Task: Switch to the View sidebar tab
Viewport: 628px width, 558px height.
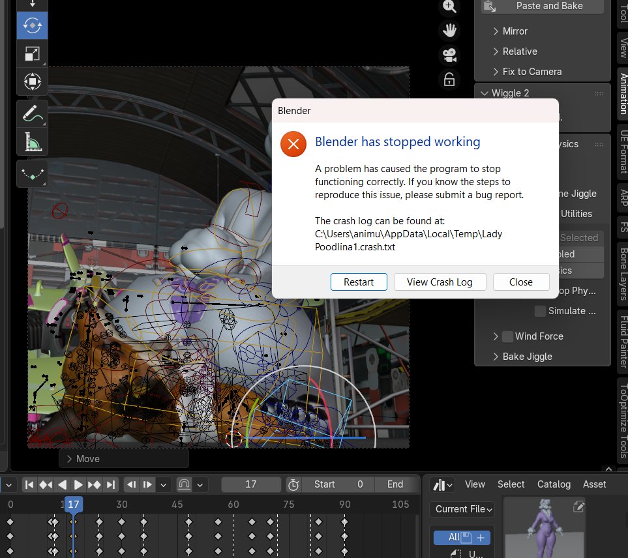Action: tap(623, 48)
